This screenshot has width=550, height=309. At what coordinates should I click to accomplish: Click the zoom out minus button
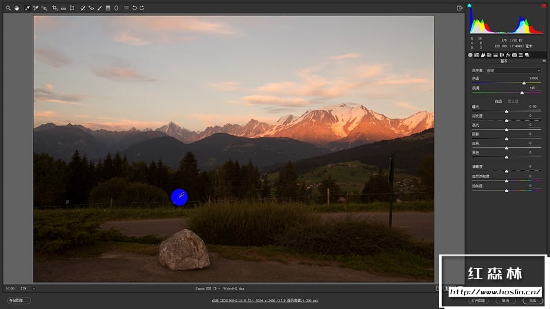pos(8,288)
